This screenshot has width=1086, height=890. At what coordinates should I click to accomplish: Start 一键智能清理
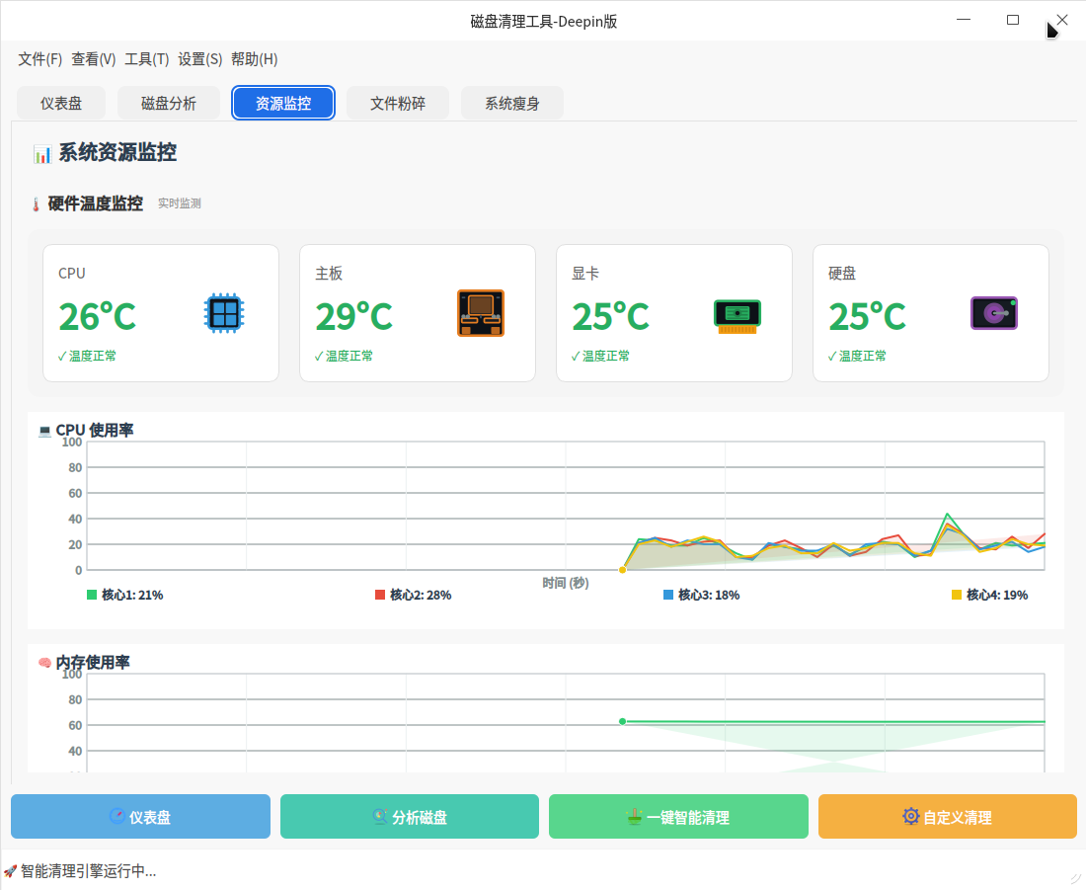(x=679, y=817)
